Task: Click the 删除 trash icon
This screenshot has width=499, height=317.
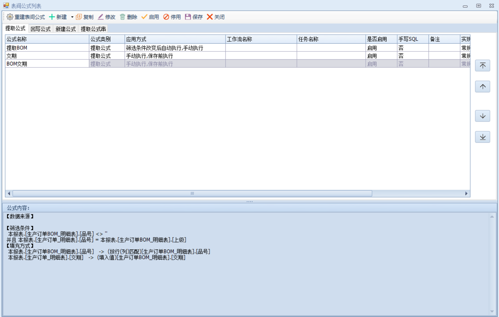Action: pos(123,17)
